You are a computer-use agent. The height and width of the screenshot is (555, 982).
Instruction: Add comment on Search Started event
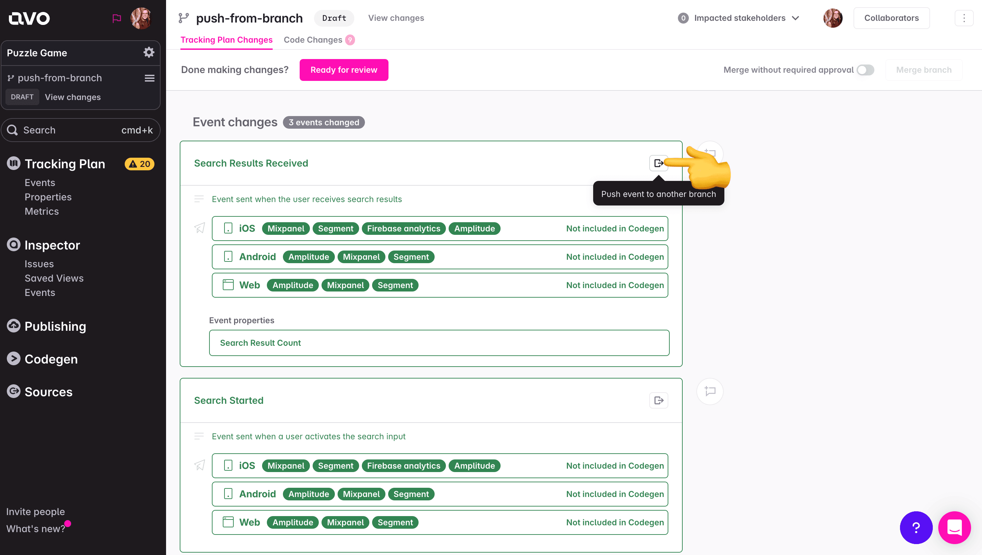point(710,391)
